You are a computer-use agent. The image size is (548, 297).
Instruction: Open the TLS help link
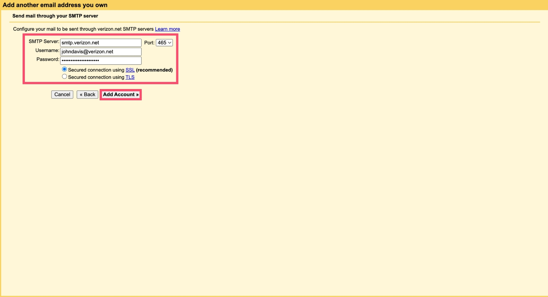click(x=130, y=77)
